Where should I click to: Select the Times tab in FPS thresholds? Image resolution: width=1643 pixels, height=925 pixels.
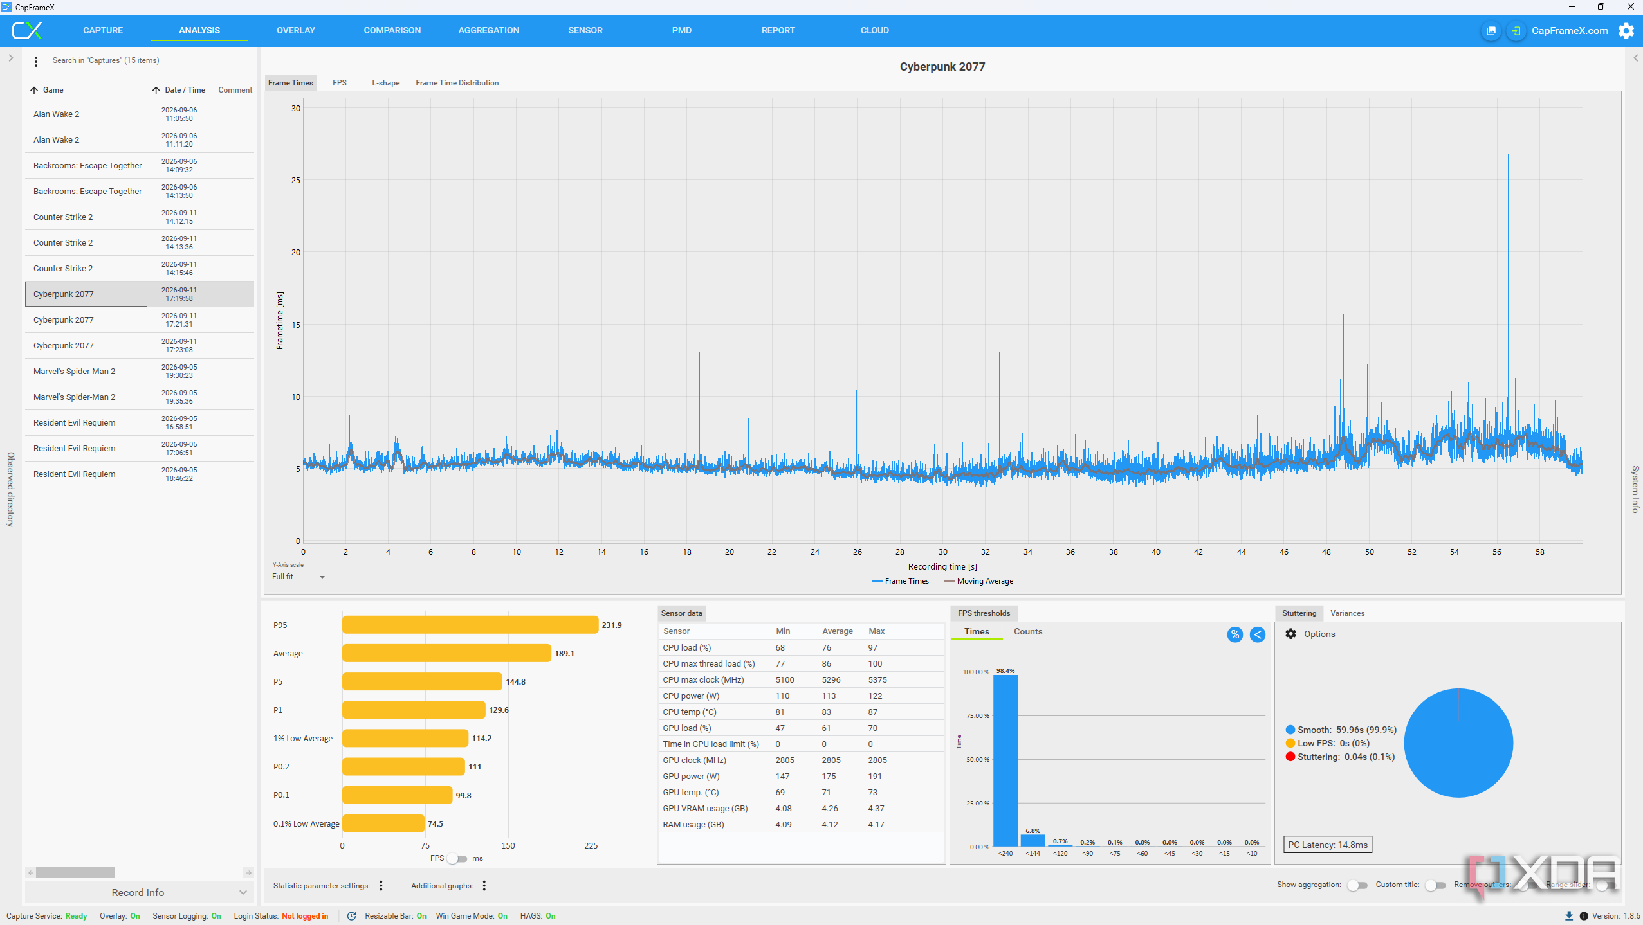click(x=977, y=631)
